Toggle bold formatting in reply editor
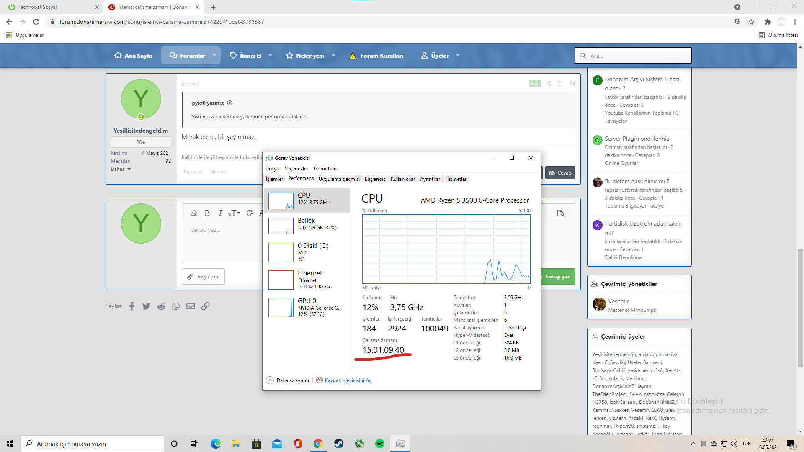Screen dimensions: 804x452 tap(207, 213)
